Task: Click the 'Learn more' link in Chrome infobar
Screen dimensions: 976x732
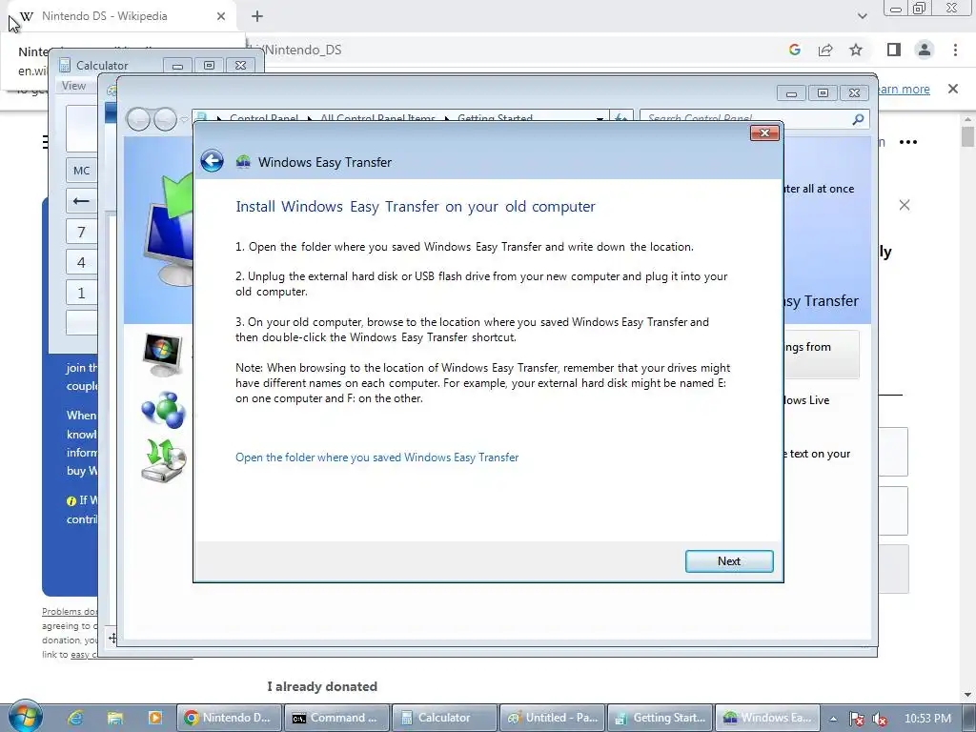Action: [904, 89]
